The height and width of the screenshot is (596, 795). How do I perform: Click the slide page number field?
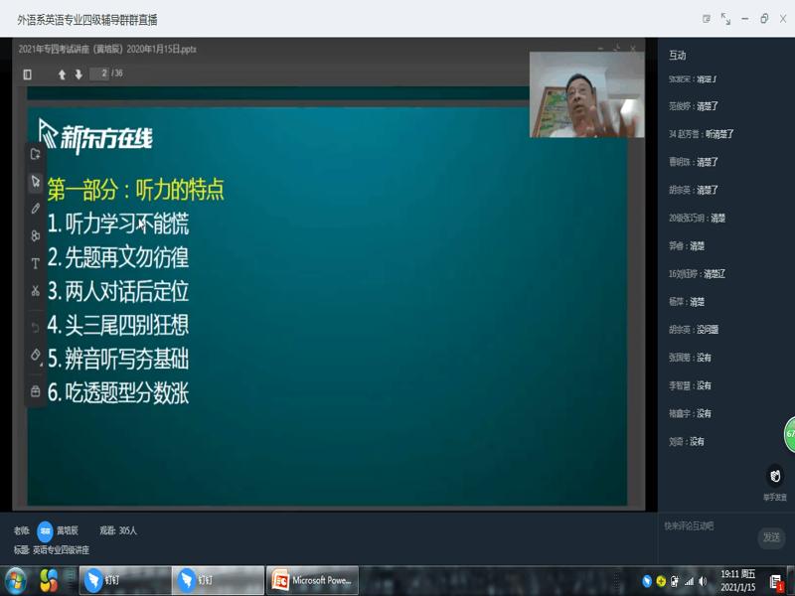coord(98,74)
